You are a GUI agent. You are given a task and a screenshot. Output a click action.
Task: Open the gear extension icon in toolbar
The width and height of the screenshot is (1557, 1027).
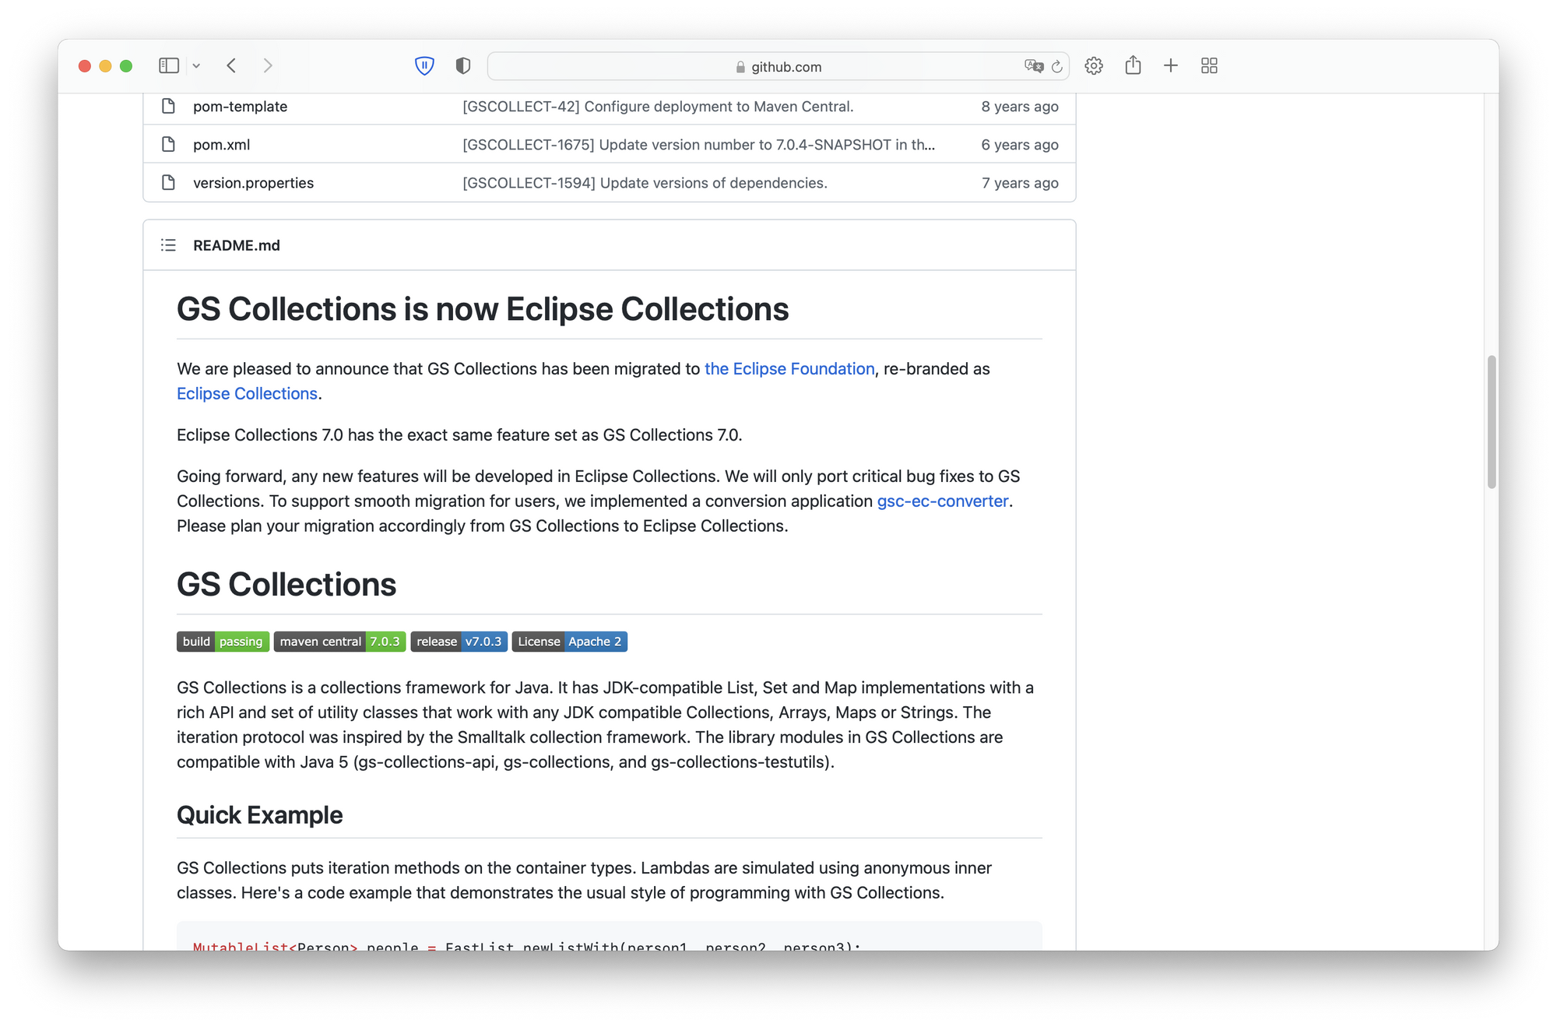[1094, 66]
